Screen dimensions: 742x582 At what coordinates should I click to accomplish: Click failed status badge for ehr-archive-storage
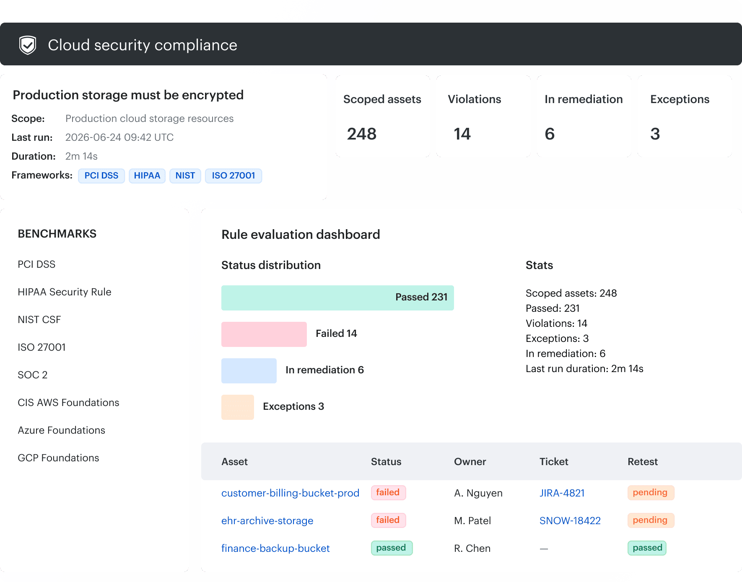pyautogui.click(x=388, y=520)
